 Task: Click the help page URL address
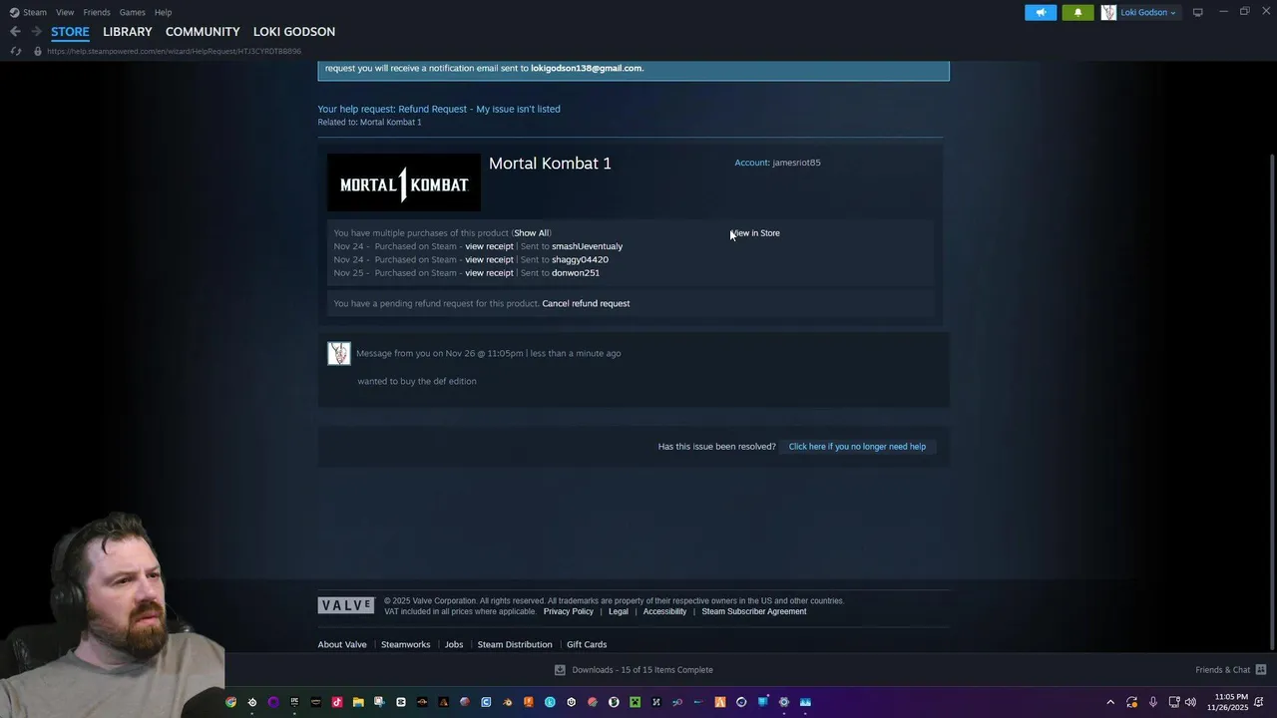174,51
